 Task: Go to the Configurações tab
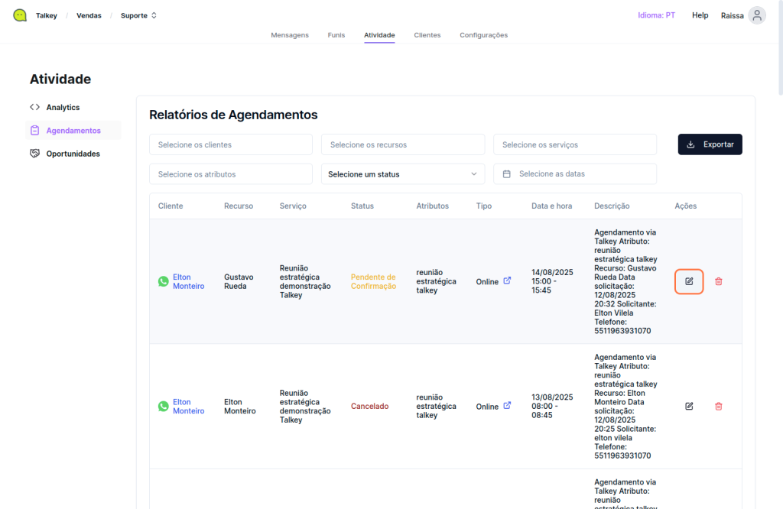coord(483,35)
